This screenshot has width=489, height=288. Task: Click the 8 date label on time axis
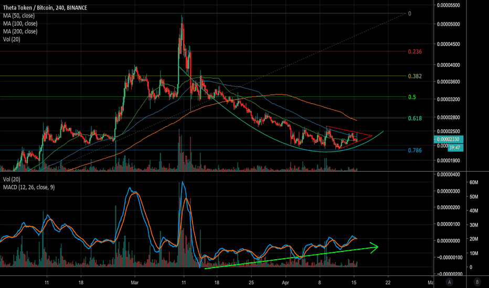320,283
